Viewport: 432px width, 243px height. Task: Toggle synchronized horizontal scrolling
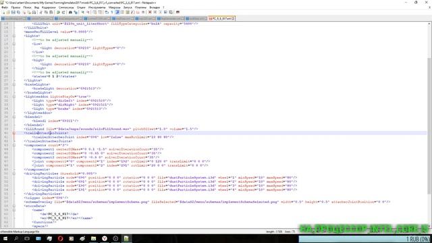[100, 12]
